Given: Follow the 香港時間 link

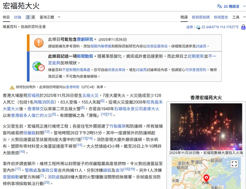Looking at the screenshot, I should tap(73, 87).
